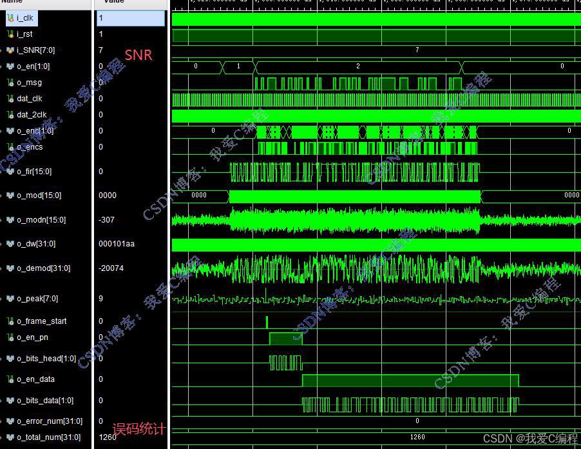Select the i_clk signal name
Viewport: 581px width, 449px height.
(x=25, y=18)
